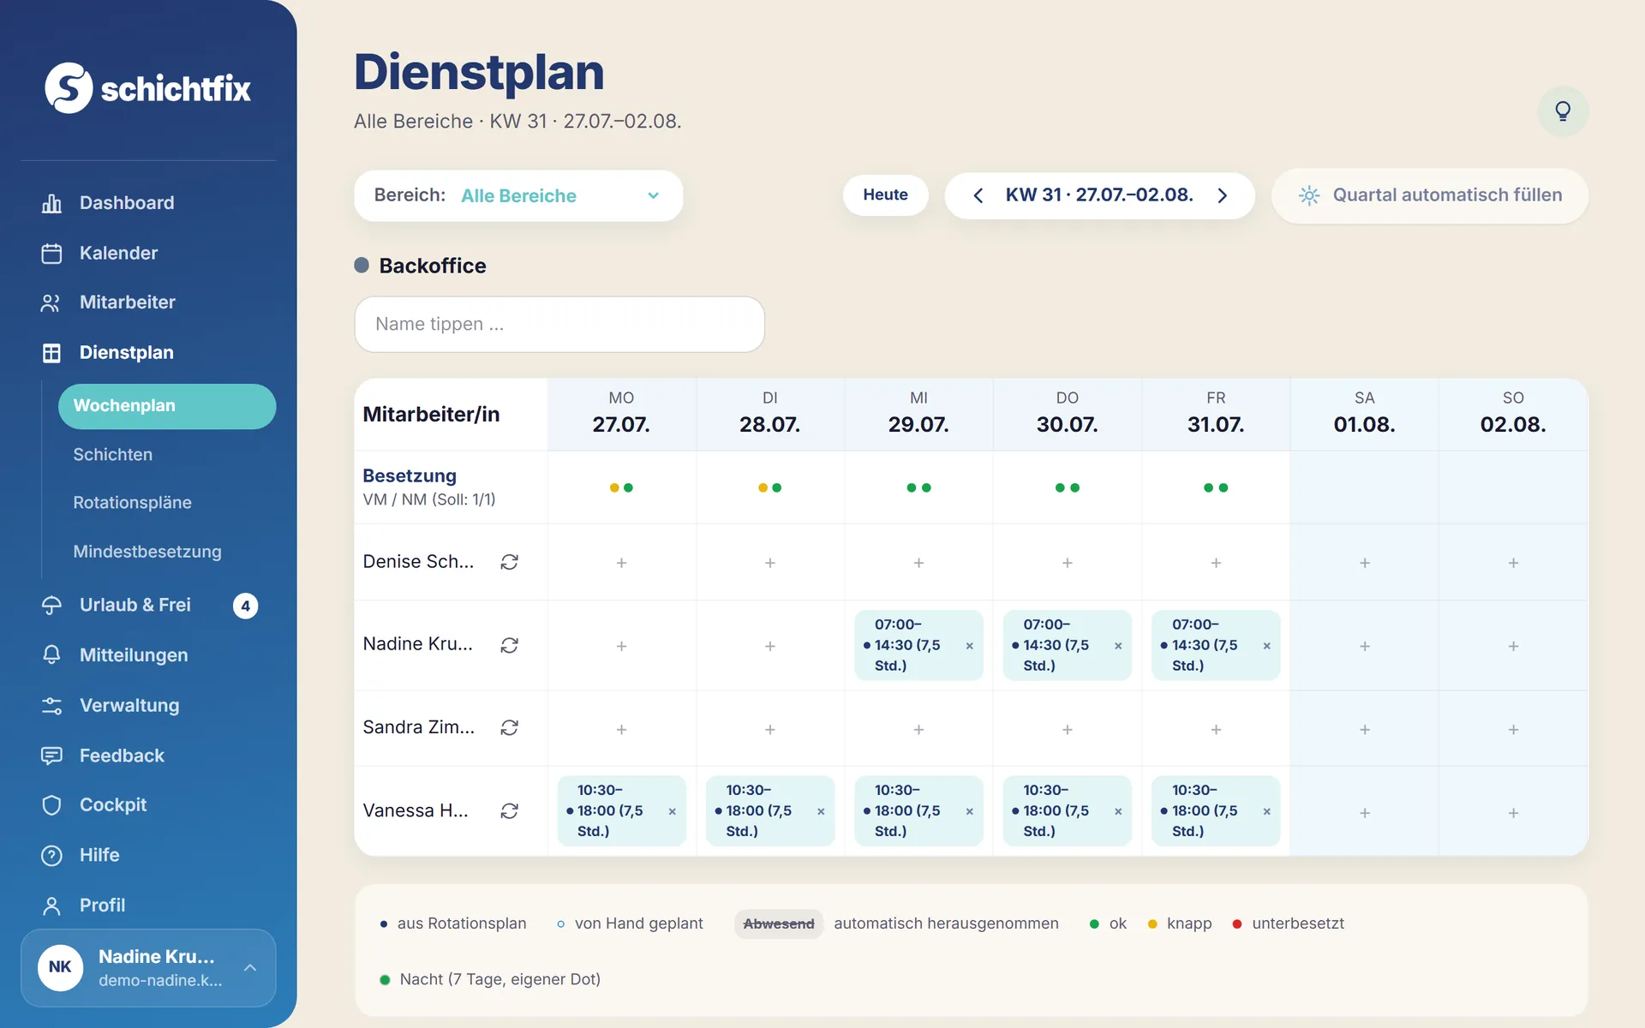
Task: Go to next week arrow
Action: click(x=1223, y=195)
